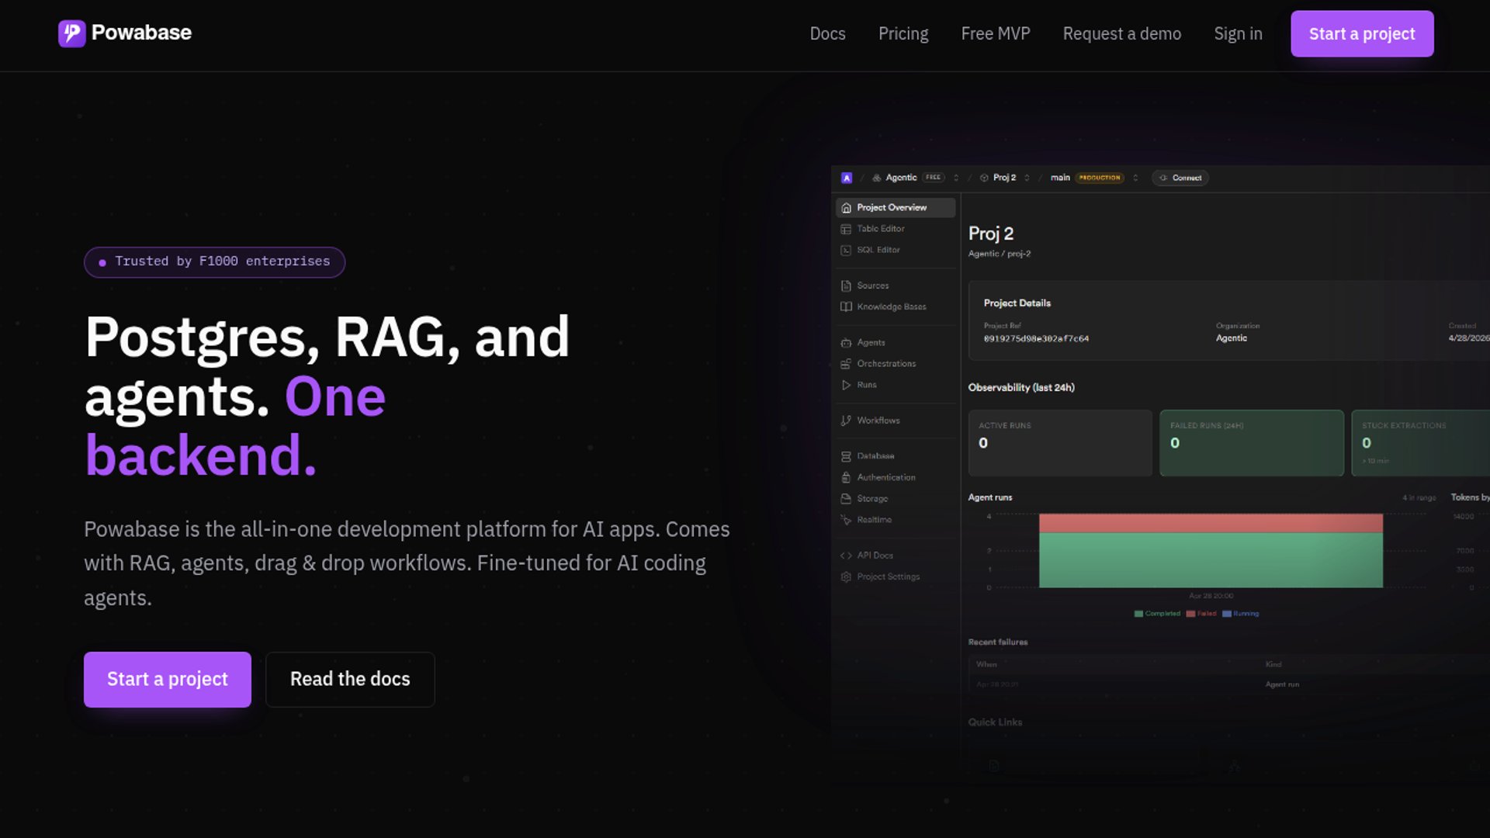Select the Database icon in the sidebar

click(x=846, y=456)
